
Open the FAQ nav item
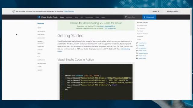pos(97,17)
